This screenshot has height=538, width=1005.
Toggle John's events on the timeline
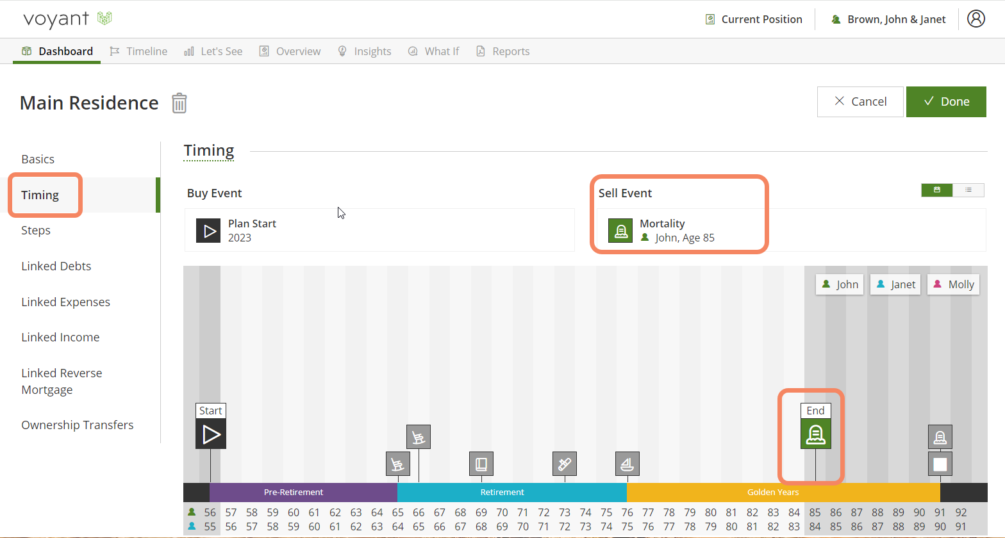[x=840, y=284]
